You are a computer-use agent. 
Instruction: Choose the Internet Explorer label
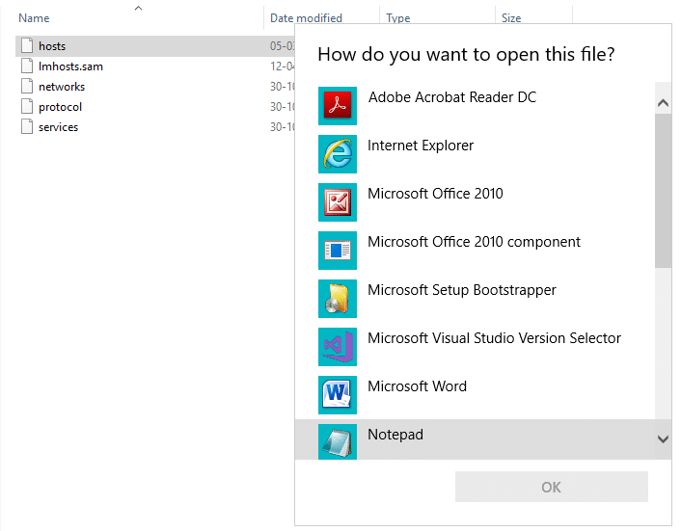pyautogui.click(x=421, y=146)
